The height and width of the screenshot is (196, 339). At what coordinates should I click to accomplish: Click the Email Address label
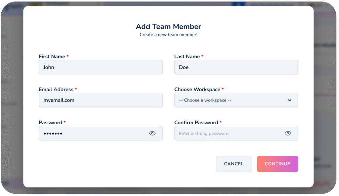56,89
